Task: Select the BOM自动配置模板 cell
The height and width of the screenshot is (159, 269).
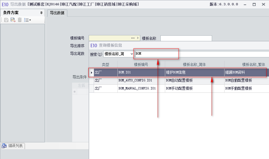Action: 195,81
